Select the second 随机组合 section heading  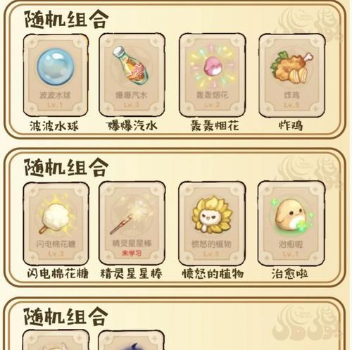(66, 167)
